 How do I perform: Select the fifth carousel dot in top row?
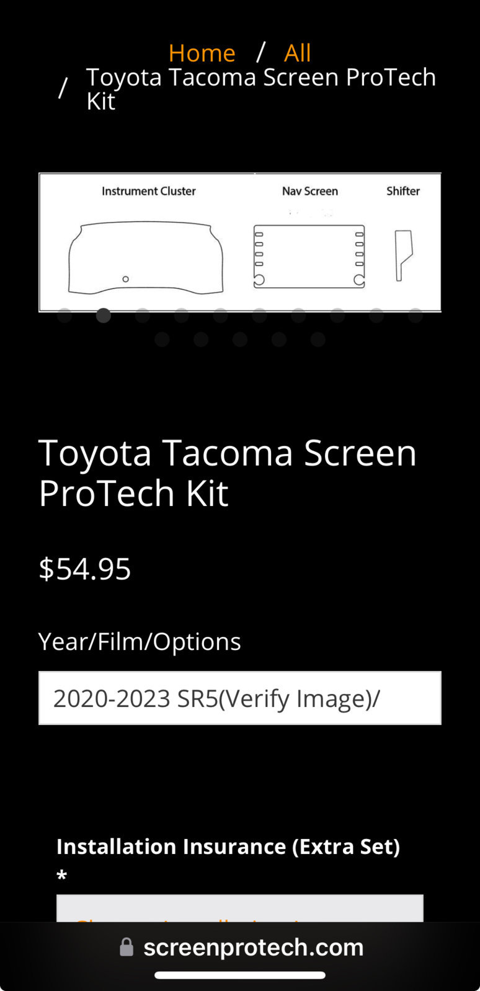click(x=221, y=316)
